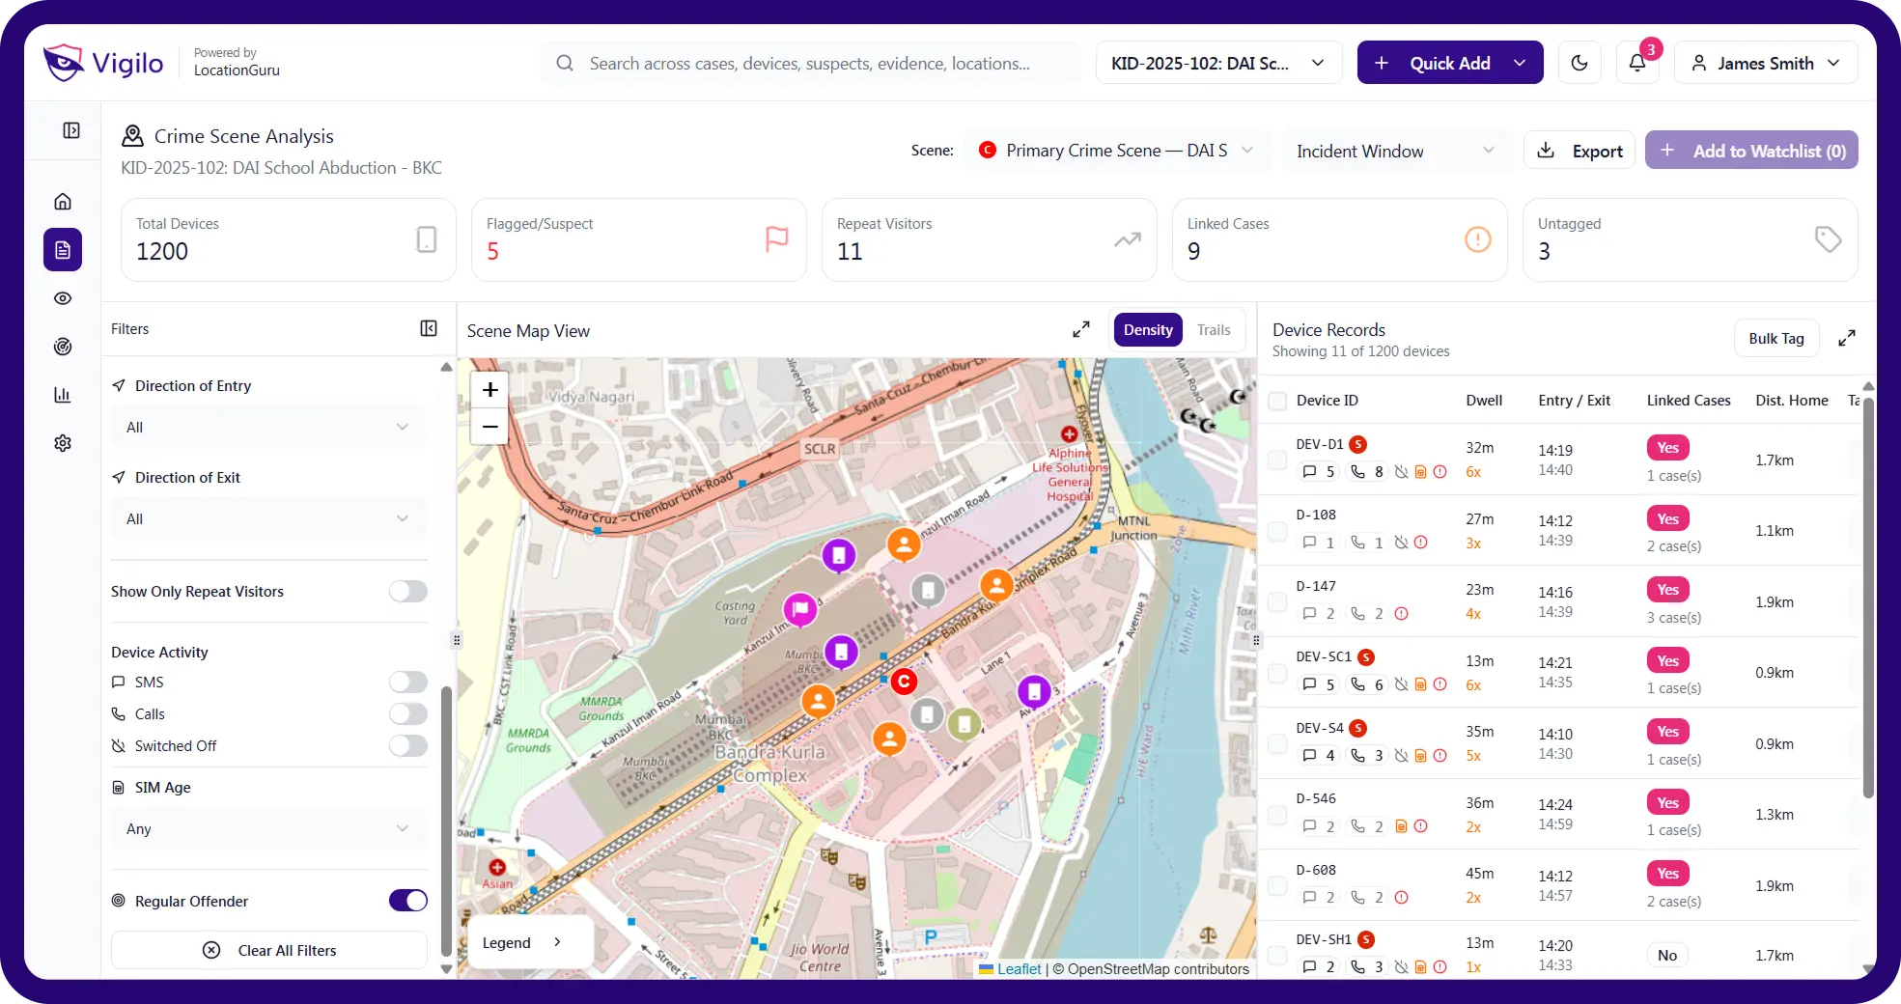The width and height of the screenshot is (1901, 1004).
Task: Collapse the Filters panel icon
Action: click(x=429, y=328)
